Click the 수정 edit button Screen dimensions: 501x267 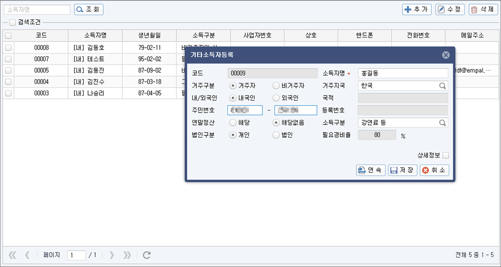(x=450, y=9)
